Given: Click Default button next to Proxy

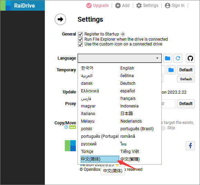Looking at the screenshot, I should tap(186, 104).
